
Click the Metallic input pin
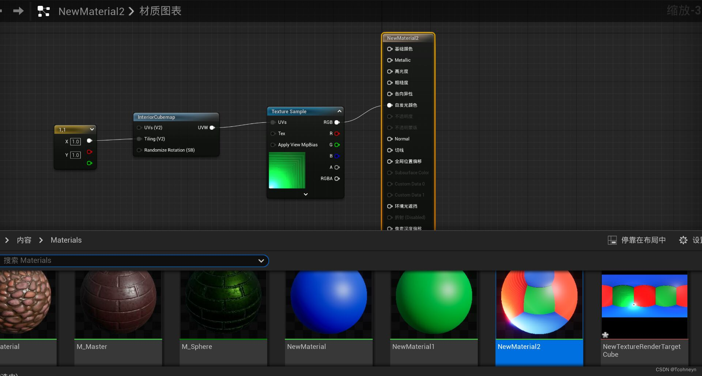coord(390,60)
